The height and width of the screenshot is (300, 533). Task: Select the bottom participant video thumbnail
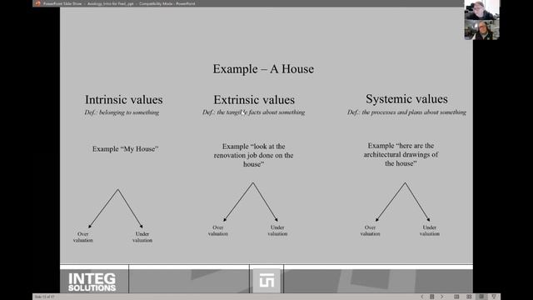pos(481,30)
